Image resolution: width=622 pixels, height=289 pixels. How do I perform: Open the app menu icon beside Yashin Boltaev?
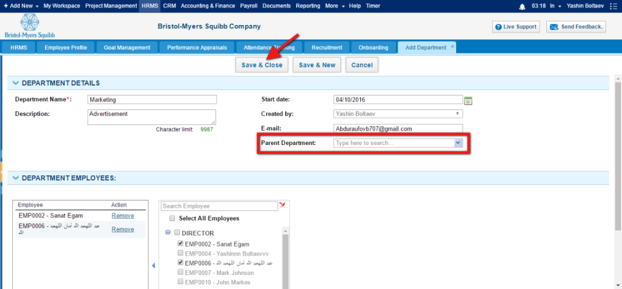coord(613,6)
